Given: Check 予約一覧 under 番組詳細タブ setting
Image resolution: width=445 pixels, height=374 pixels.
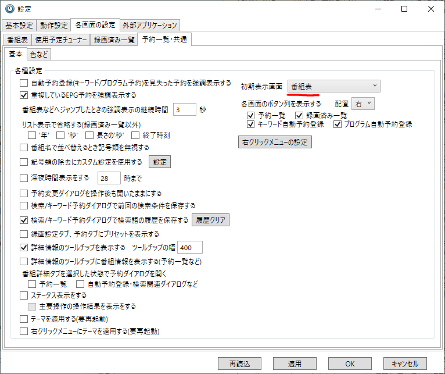Looking at the screenshot, I should (32, 284).
